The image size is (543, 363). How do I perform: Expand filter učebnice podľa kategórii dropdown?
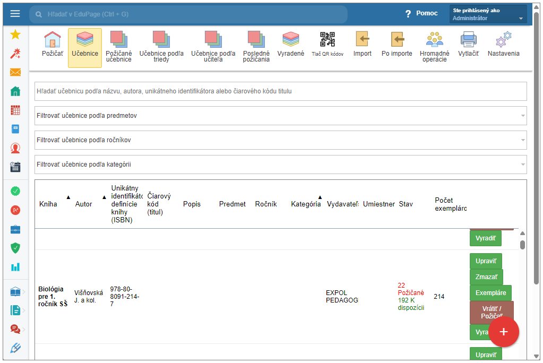523,165
